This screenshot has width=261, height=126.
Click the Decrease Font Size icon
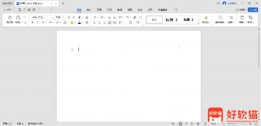(74, 17)
